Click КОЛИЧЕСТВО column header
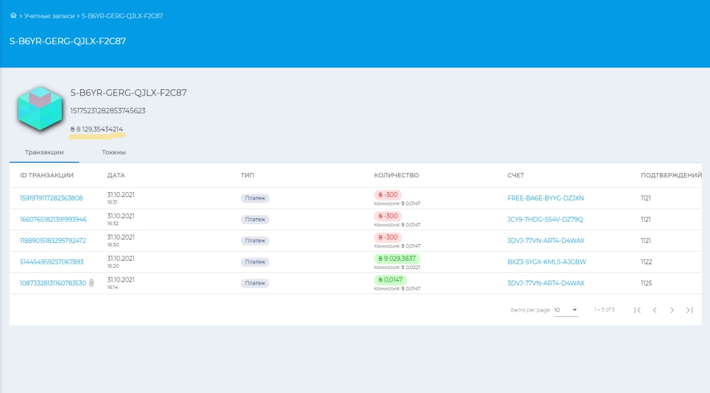Screen dimensions: 710x393 (x=397, y=175)
